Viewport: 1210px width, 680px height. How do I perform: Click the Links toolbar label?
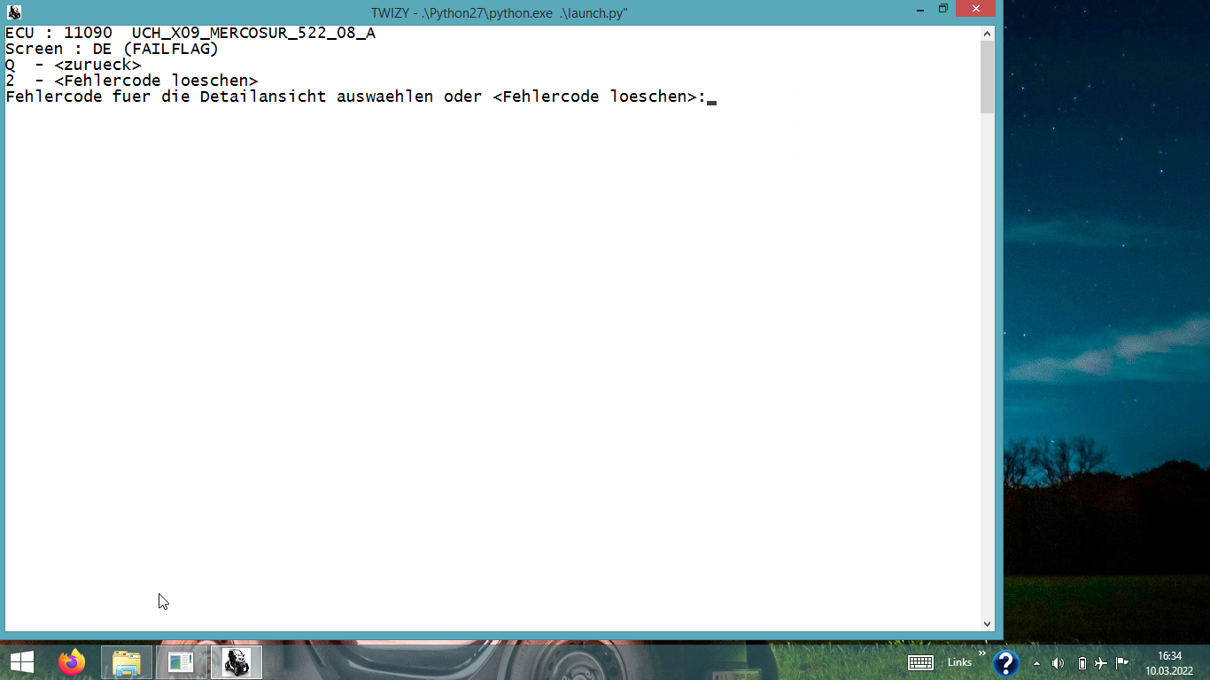tap(959, 662)
